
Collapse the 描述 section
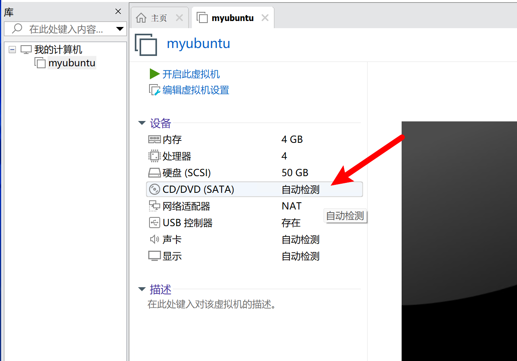[142, 290]
